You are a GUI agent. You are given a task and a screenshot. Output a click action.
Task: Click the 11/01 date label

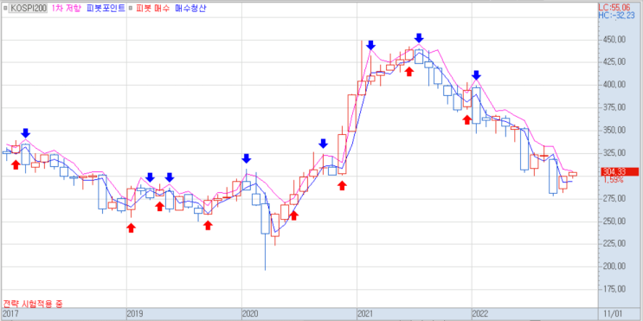click(x=613, y=314)
